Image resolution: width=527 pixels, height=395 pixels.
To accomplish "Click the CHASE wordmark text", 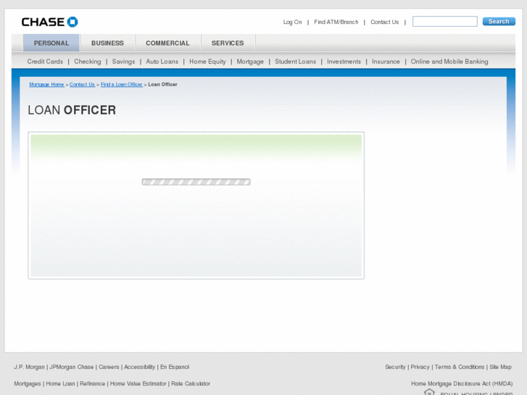I will coord(43,22).
